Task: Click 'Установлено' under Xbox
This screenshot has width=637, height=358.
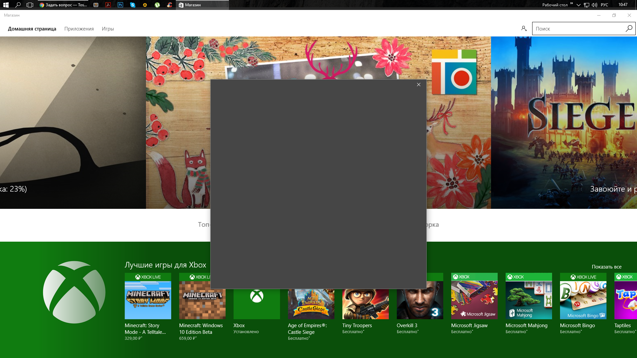Action: click(246, 332)
